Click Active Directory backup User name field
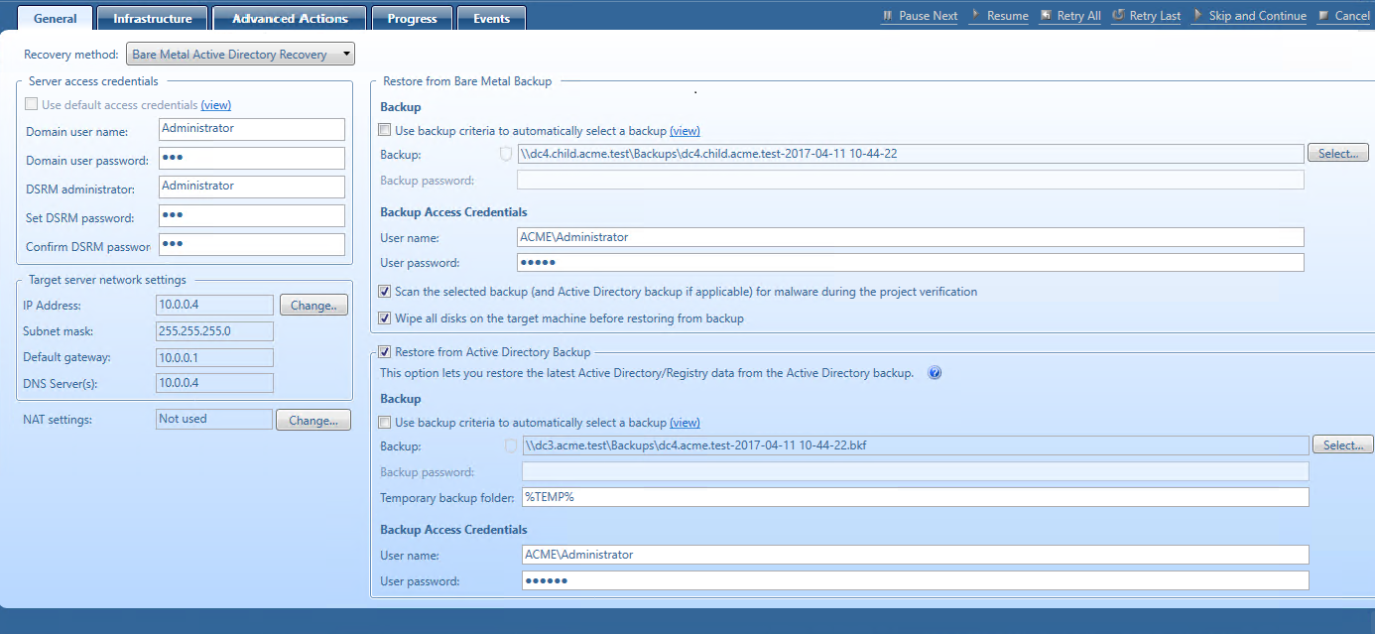The image size is (1375, 634). (916, 555)
